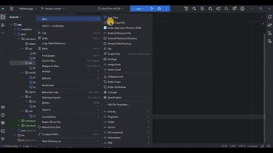Click the editor vertical scrollbar
Screen dimensions: 273x153
pyautogui.click(x=264, y=88)
